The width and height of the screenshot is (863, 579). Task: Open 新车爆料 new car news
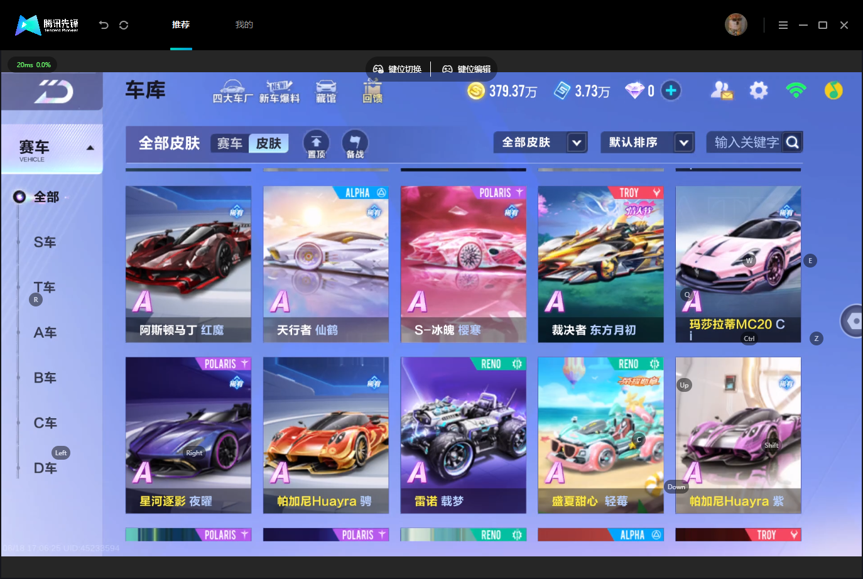[280, 92]
